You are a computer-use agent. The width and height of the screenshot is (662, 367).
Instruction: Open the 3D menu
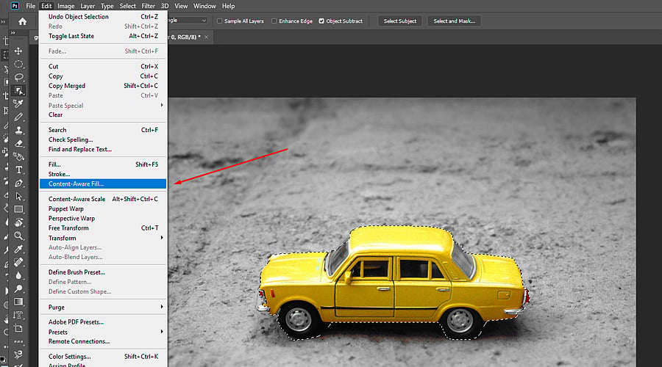[165, 6]
